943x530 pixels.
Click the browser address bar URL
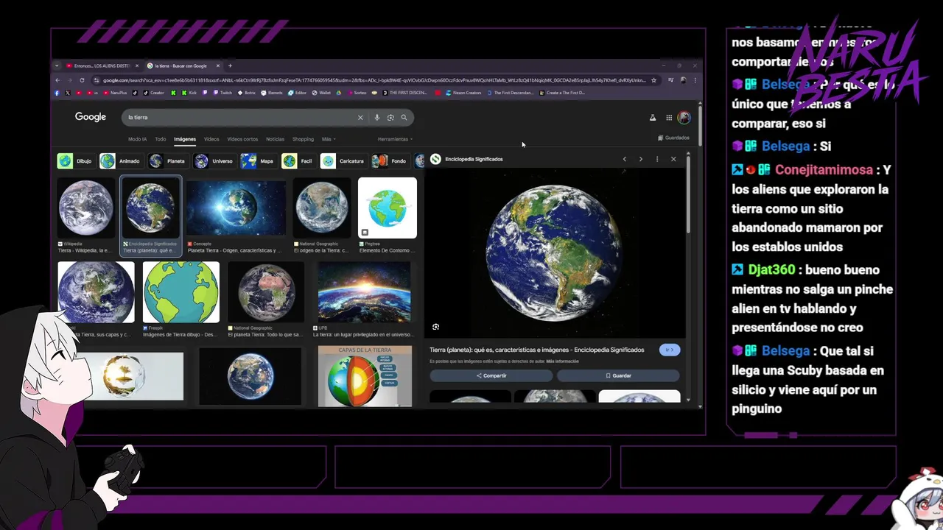pos(374,80)
